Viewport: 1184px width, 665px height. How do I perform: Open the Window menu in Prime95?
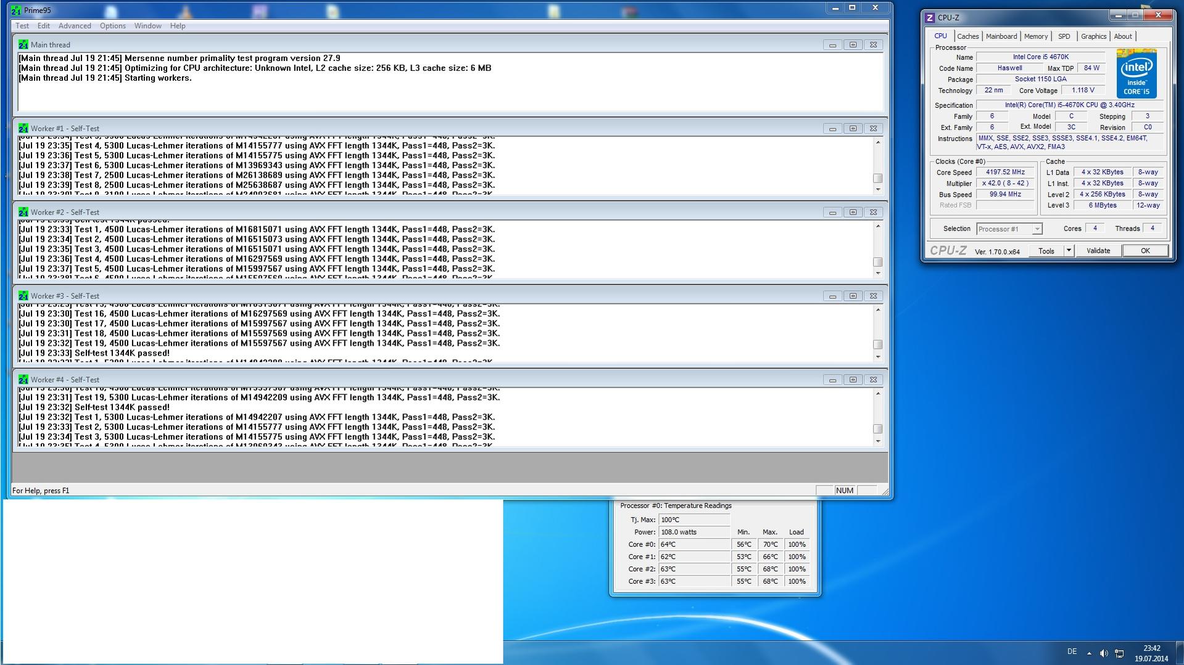[x=148, y=26]
